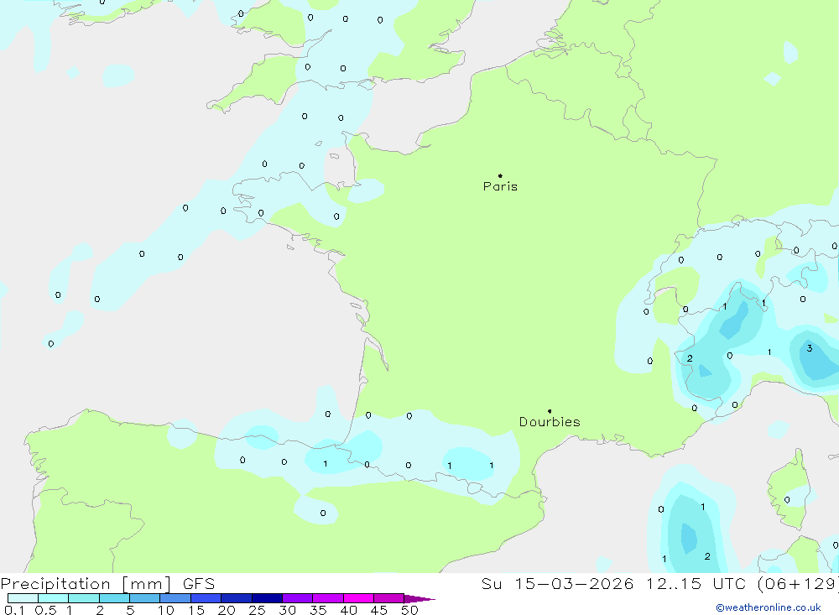Click the 10 to 15 mm legend swatch

[x=175, y=598]
